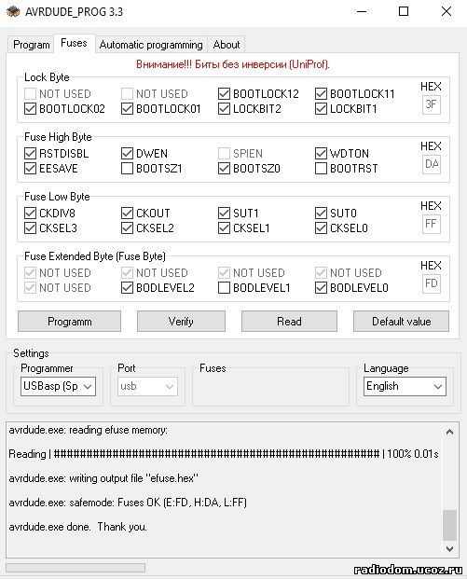Click the Default value button
The width and height of the screenshot is (467, 579).
(x=402, y=322)
